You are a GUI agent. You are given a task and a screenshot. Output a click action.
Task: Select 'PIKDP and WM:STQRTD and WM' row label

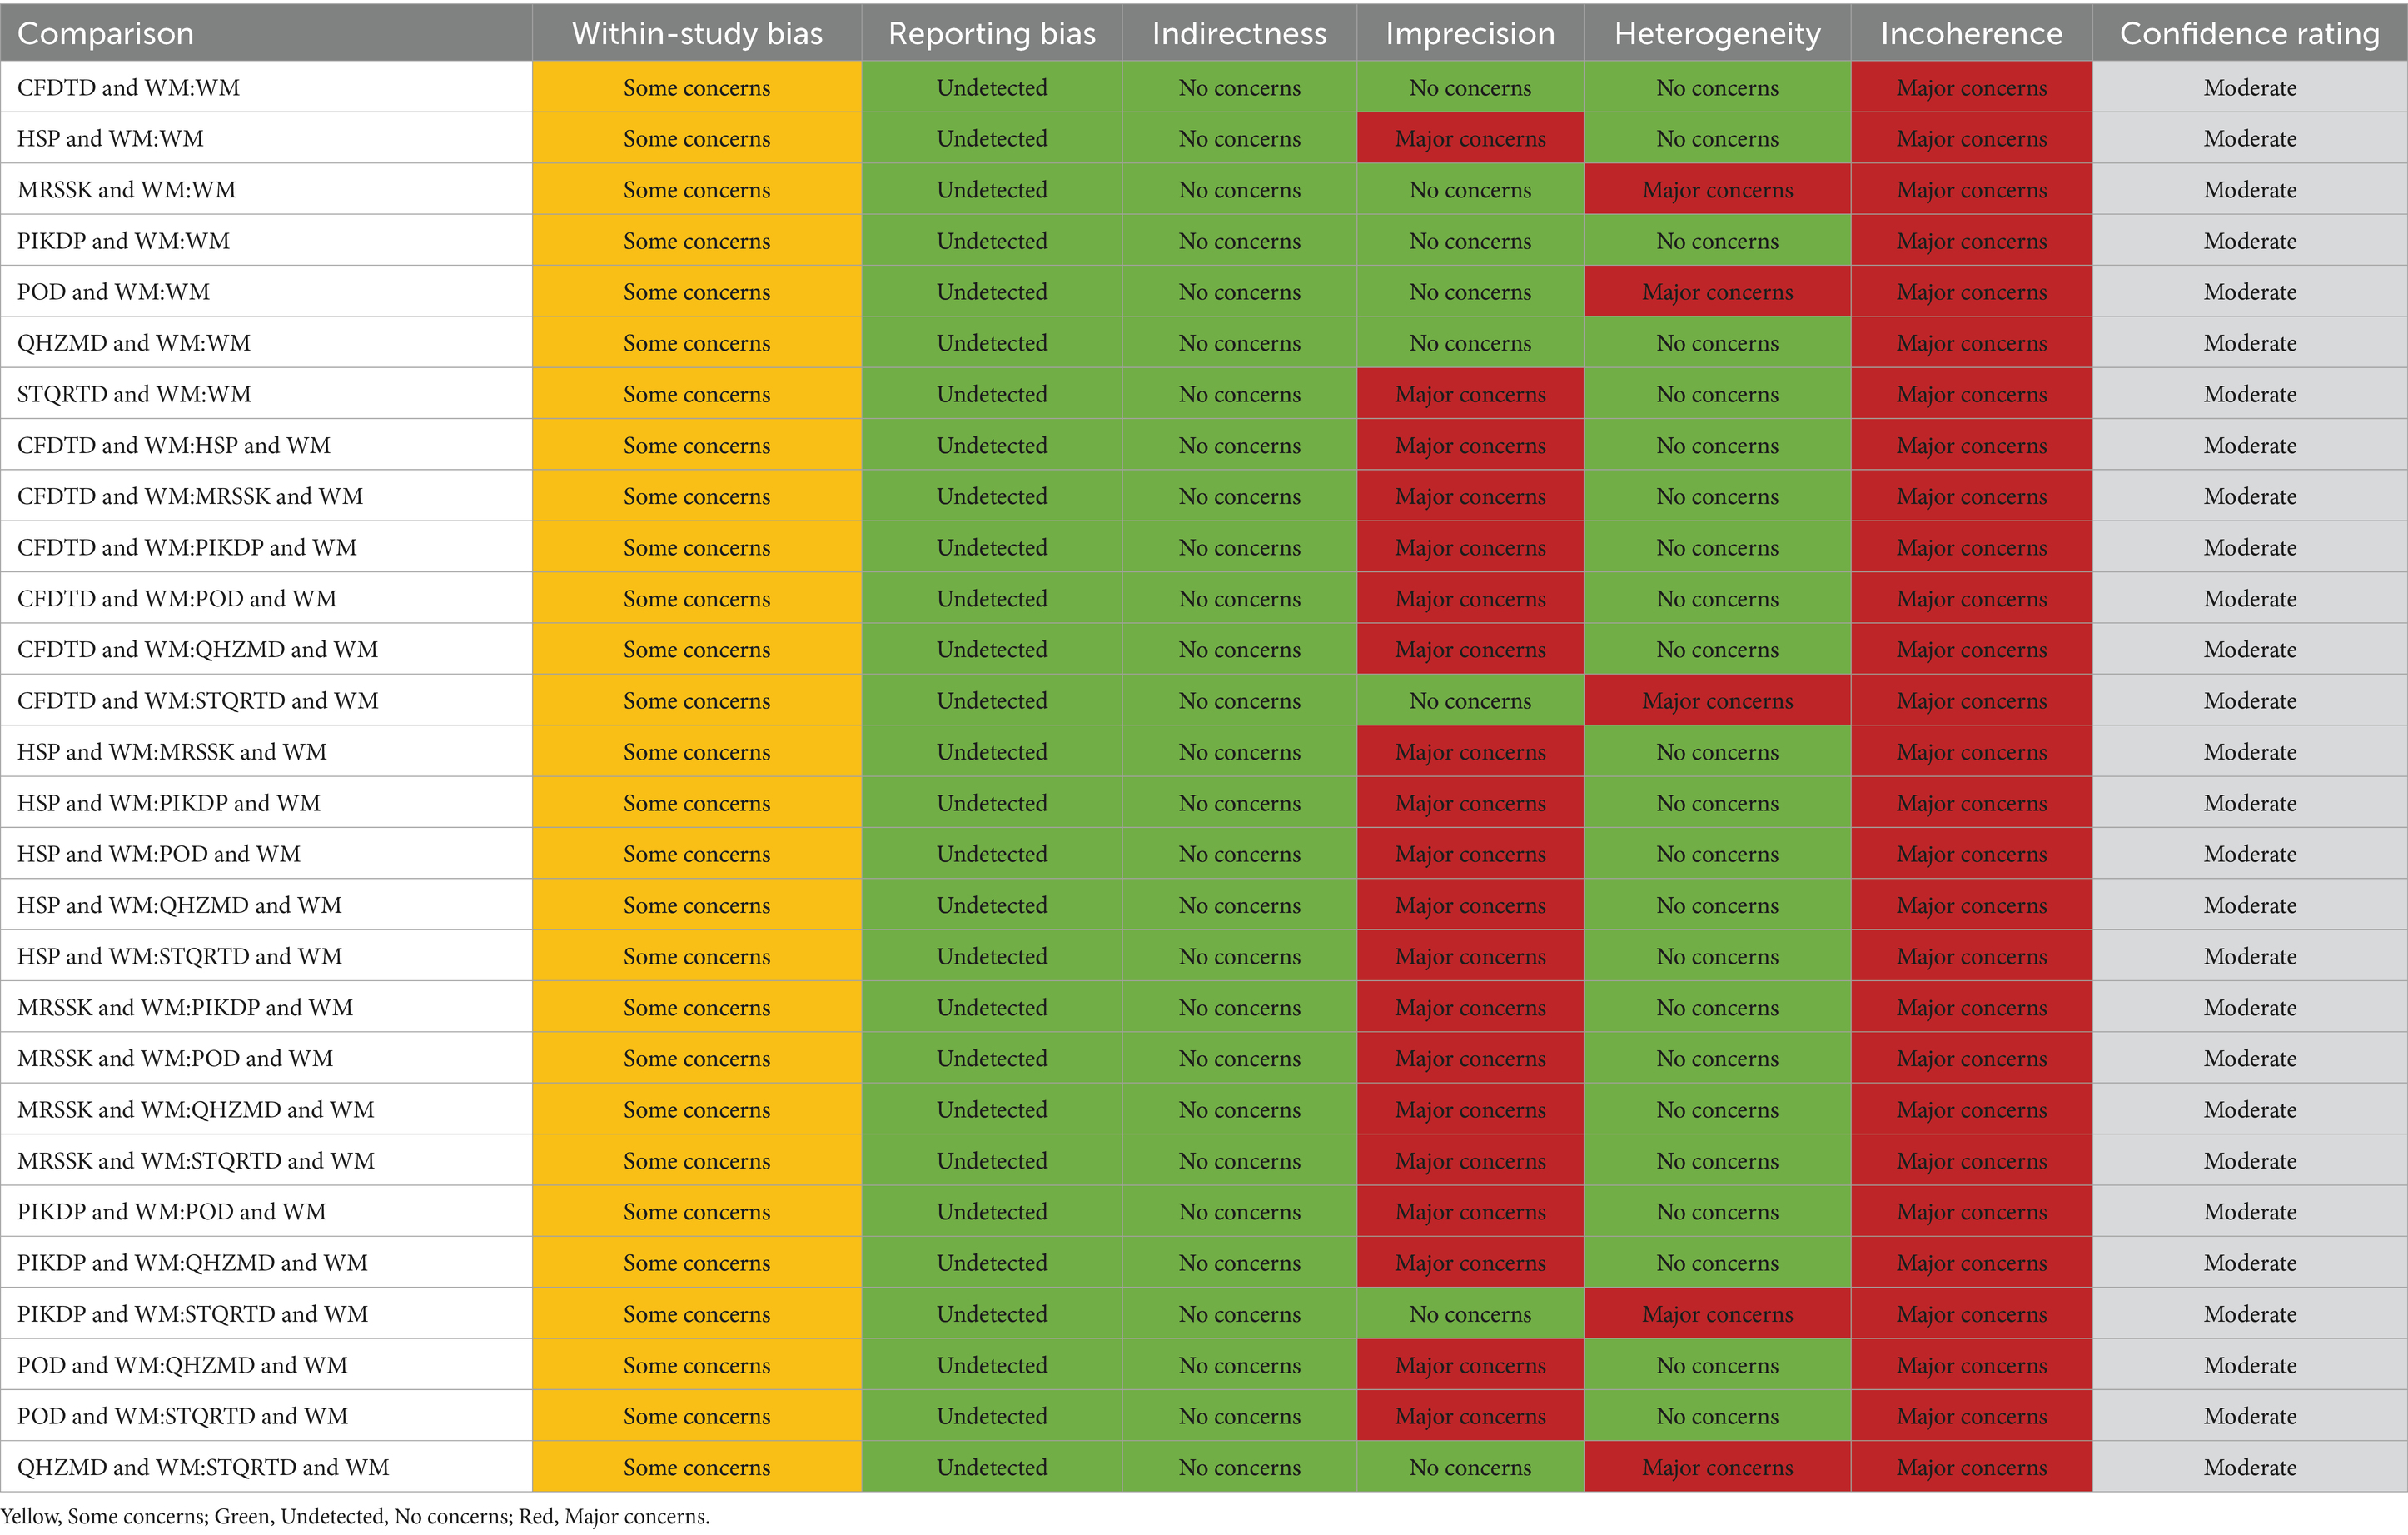click(193, 1314)
